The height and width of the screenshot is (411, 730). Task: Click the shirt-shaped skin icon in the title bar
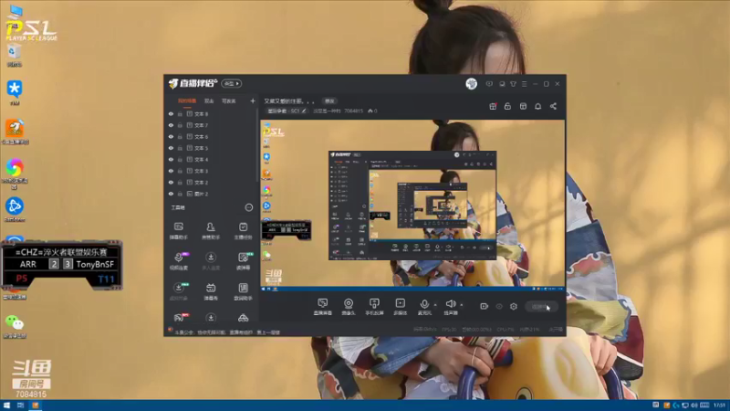tap(513, 84)
